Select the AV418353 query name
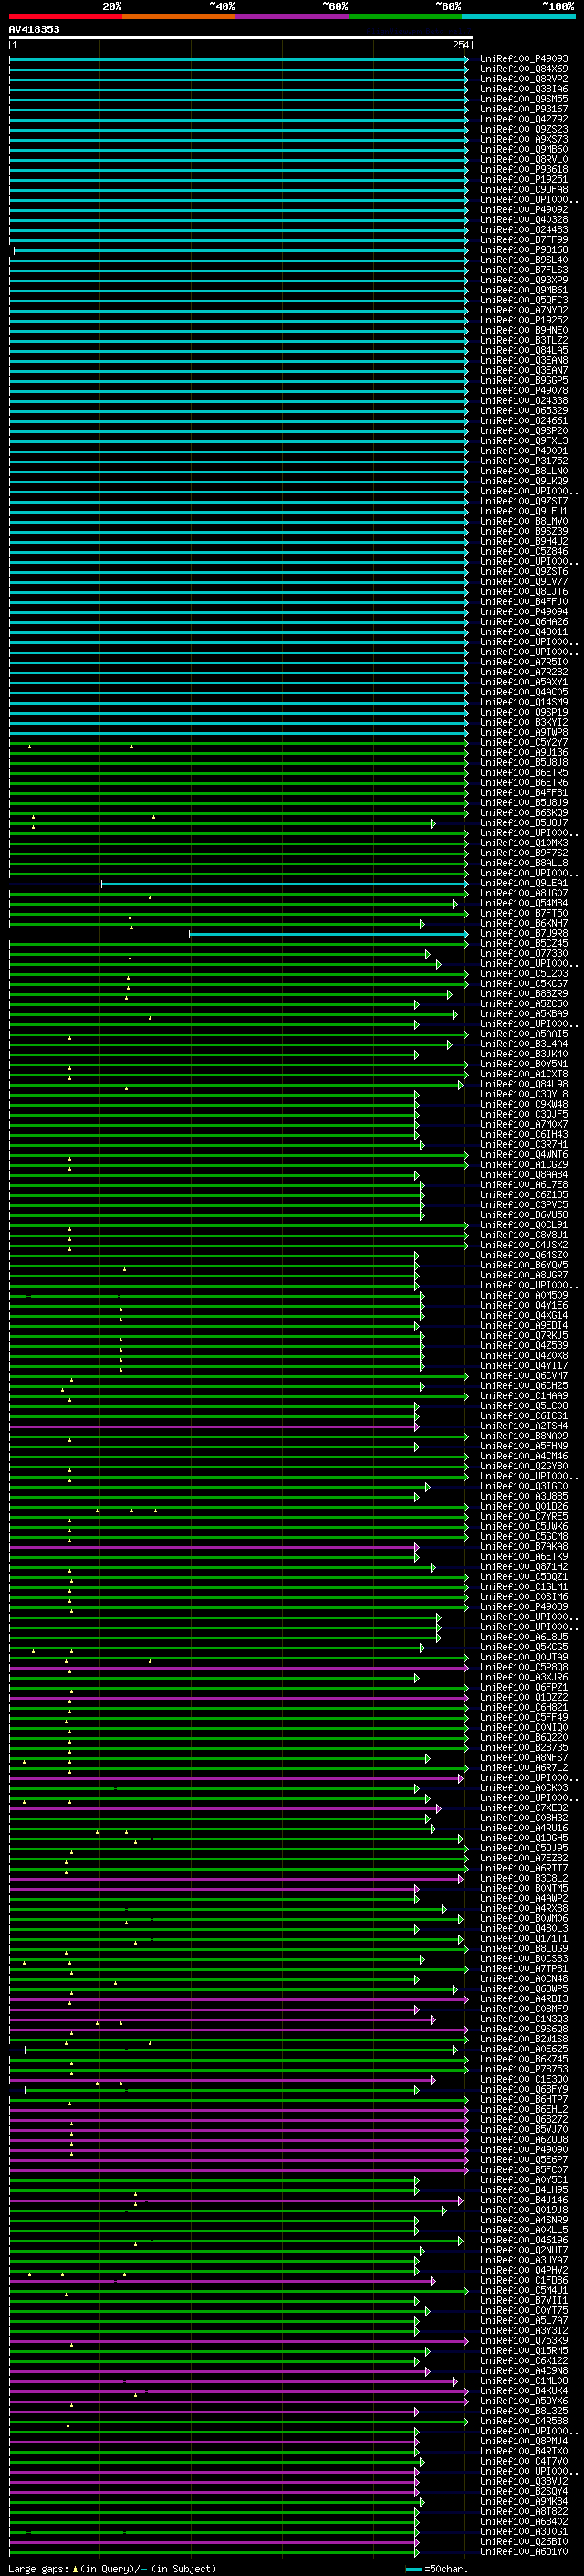584x2576 pixels. 34,29
